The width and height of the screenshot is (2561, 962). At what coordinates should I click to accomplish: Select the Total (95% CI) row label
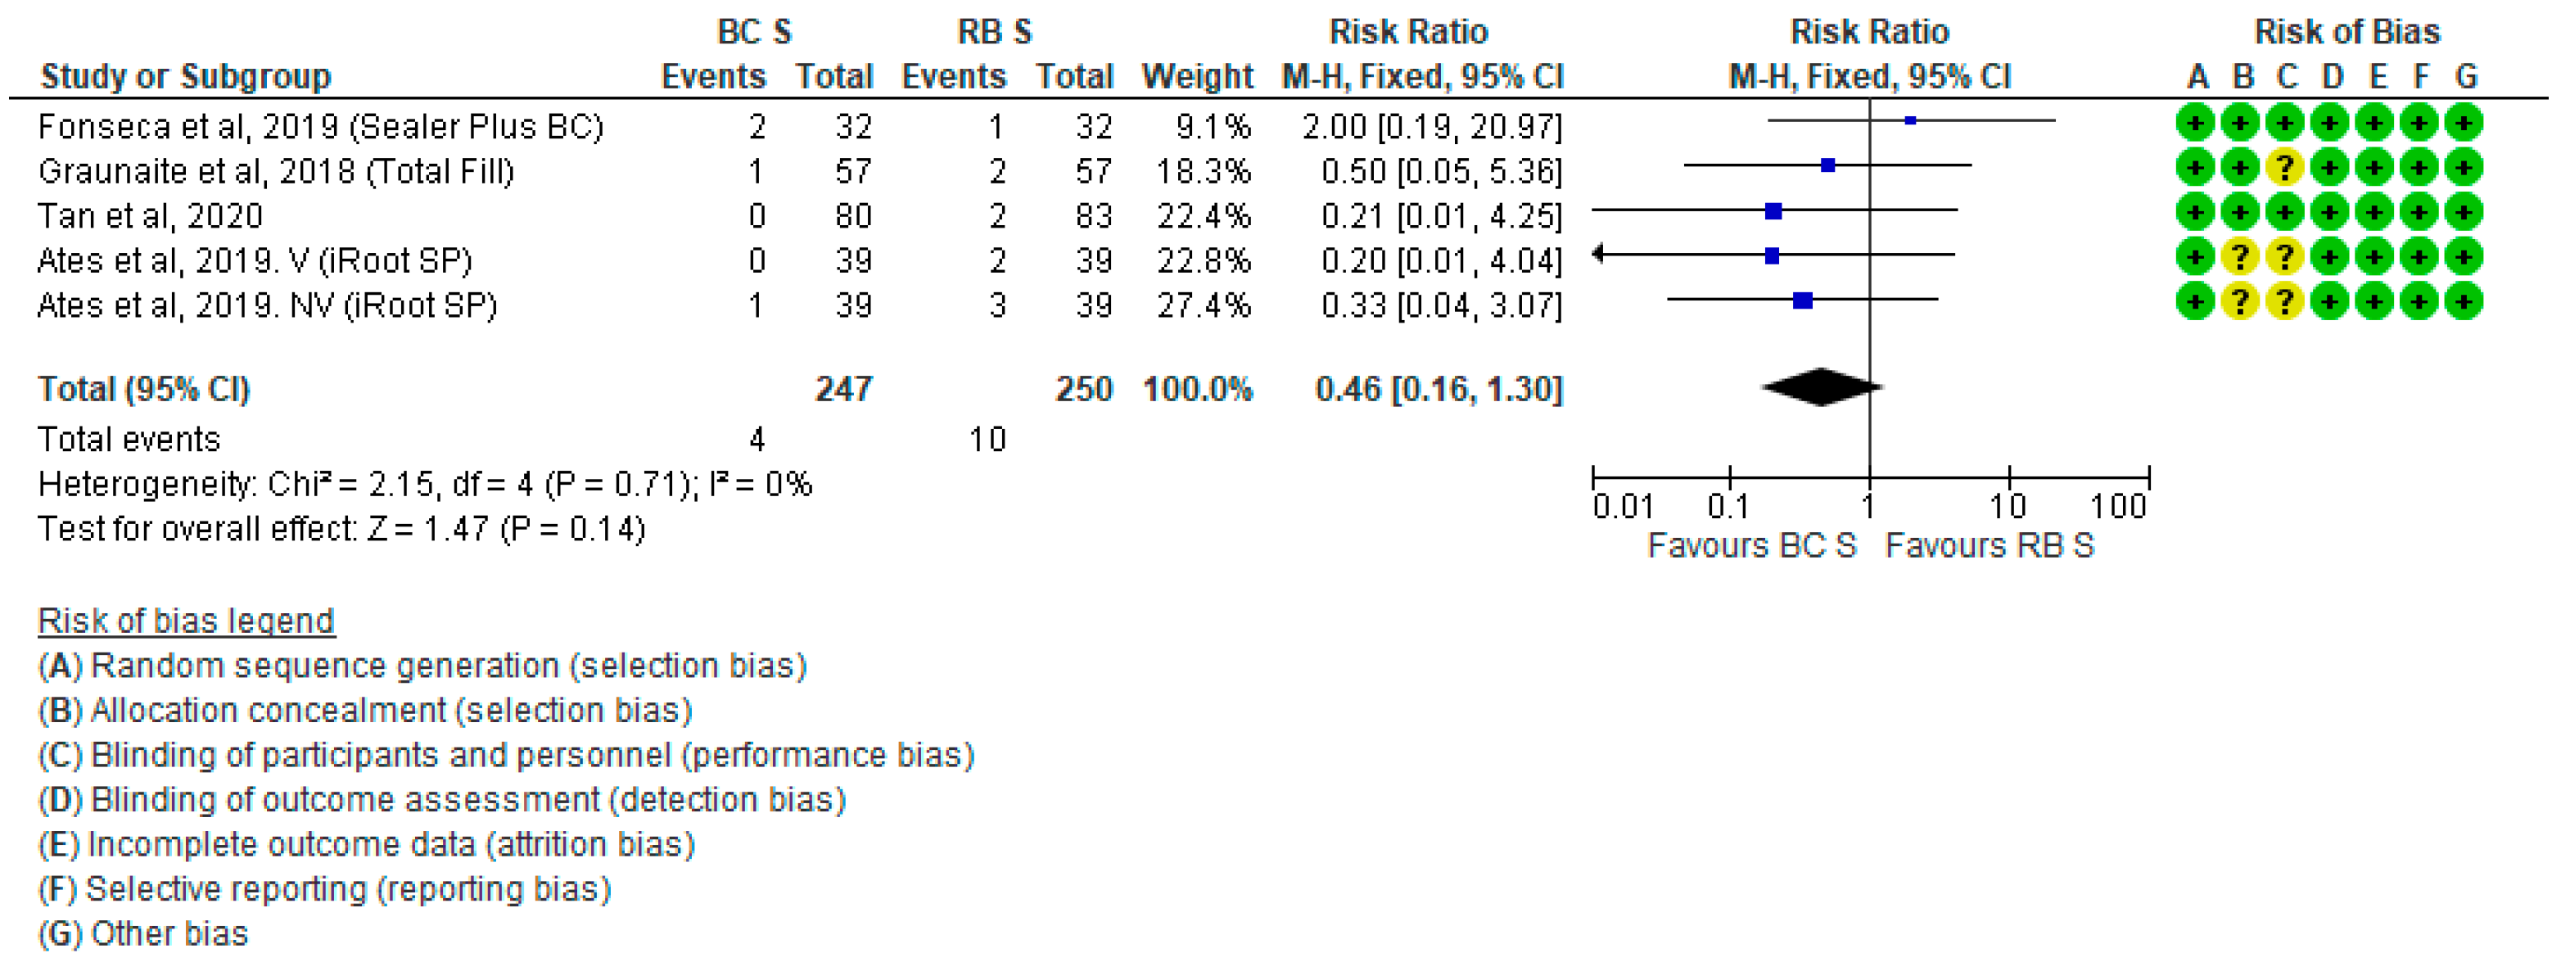143,389
